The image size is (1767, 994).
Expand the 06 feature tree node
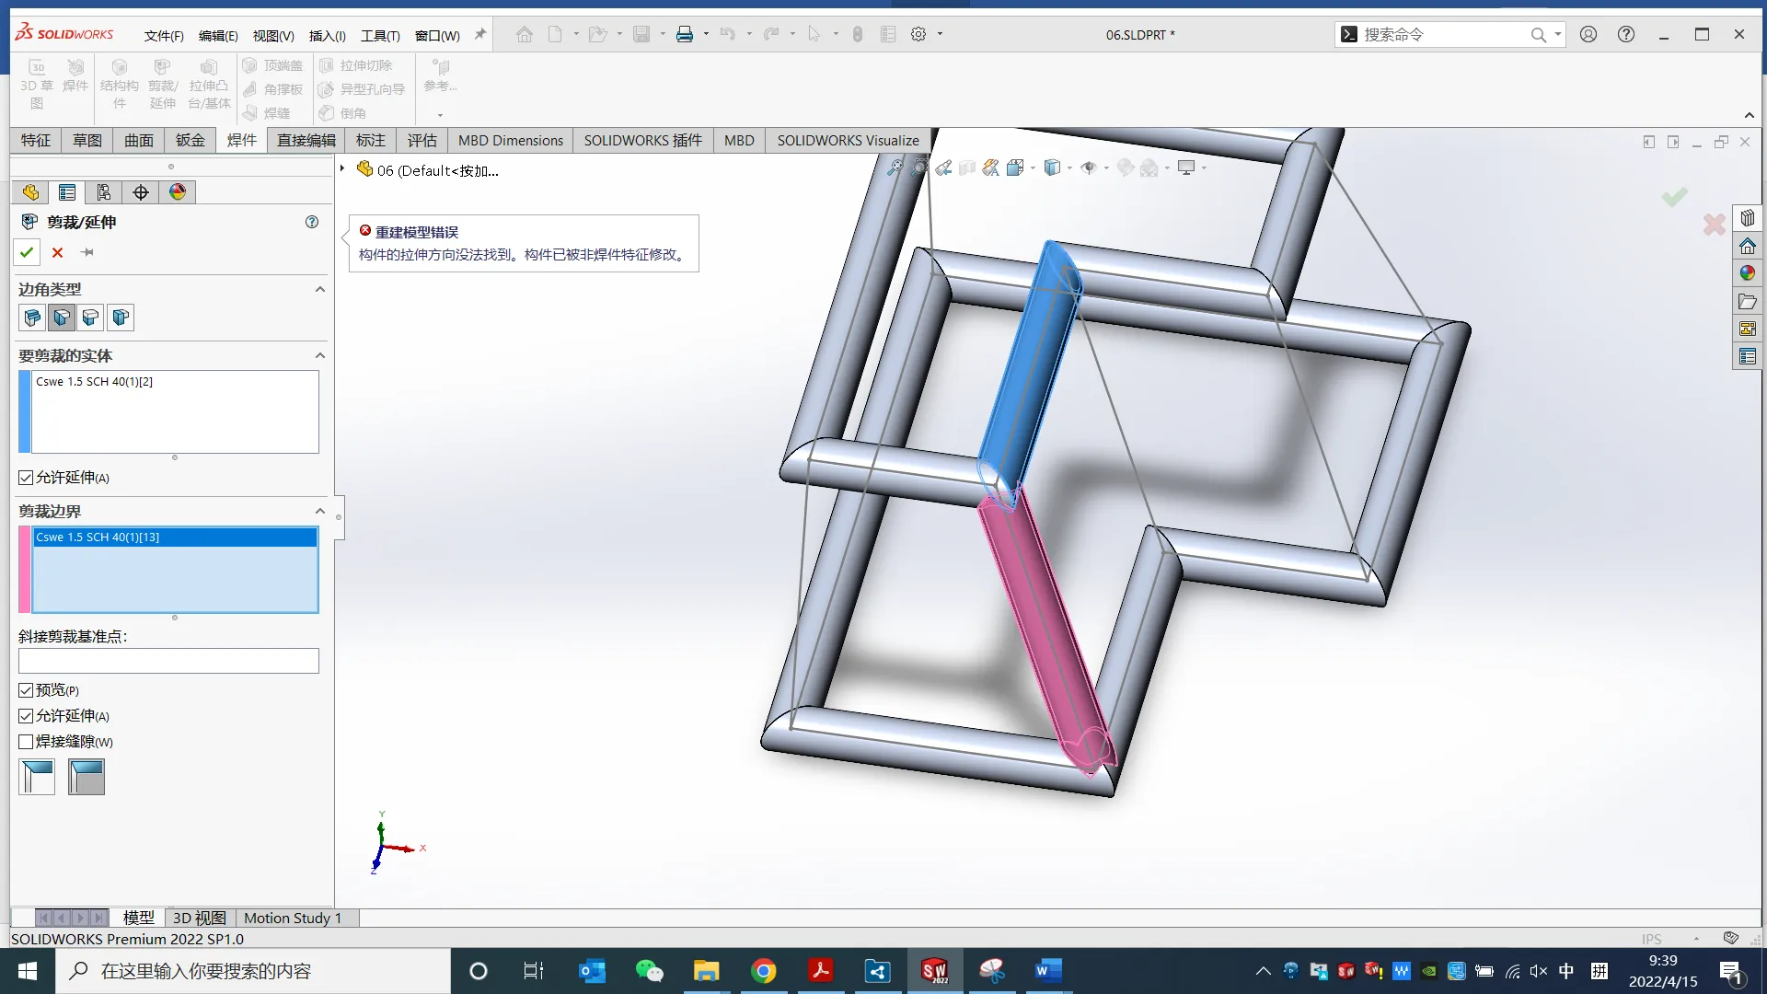[342, 168]
